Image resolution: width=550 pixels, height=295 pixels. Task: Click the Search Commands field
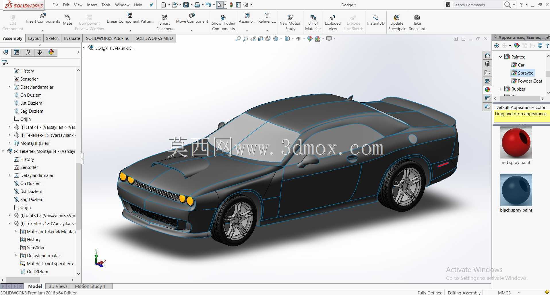[477, 5]
